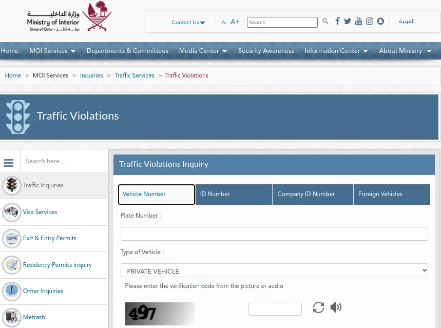441x328 pixels.
Task: Click the Home breadcrumb link
Action: click(x=13, y=75)
